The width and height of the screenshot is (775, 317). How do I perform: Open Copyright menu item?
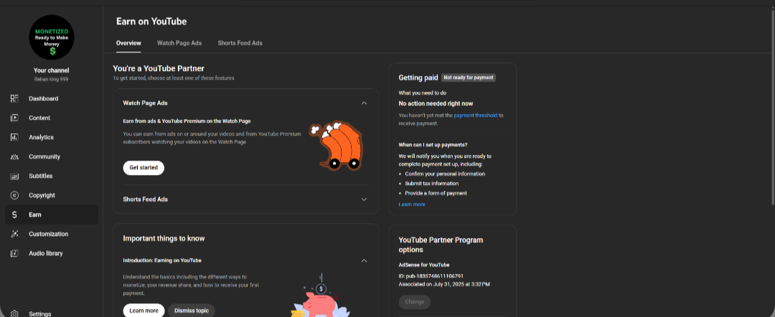[52, 195]
